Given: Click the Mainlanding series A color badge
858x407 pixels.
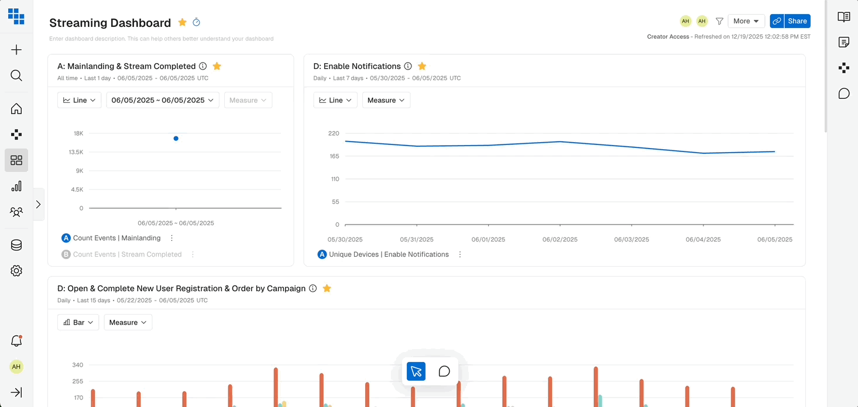Looking at the screenshot, I should pos(66,238).
